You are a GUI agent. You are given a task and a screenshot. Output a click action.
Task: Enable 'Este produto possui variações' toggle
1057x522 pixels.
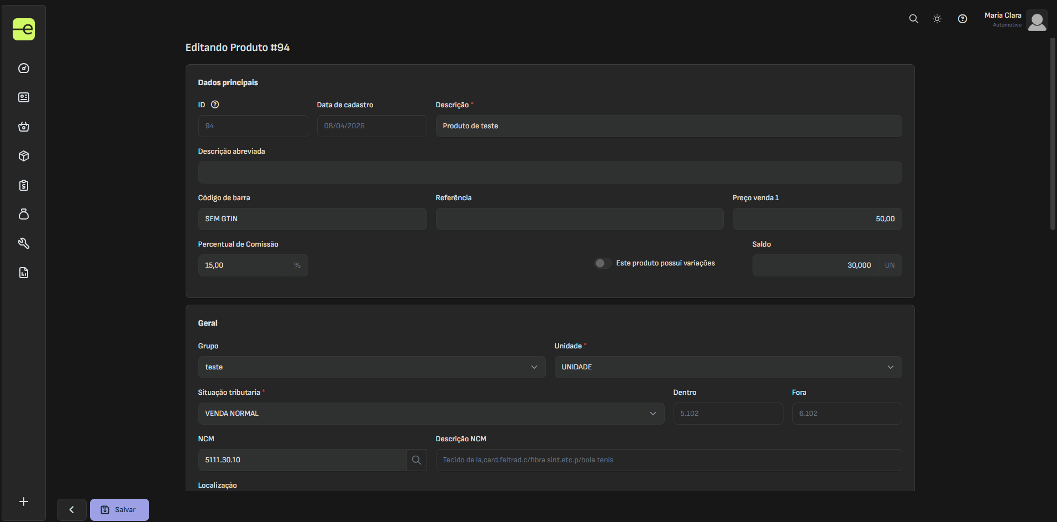click(602, 263)
